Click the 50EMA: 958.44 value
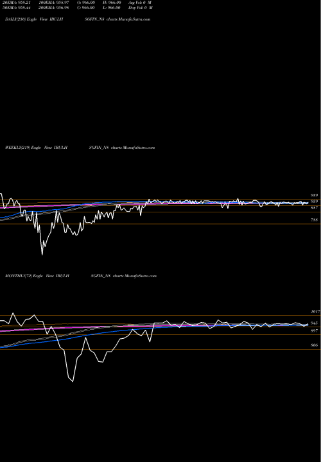This screenshot has height=462, width=321. click(17, 8)
